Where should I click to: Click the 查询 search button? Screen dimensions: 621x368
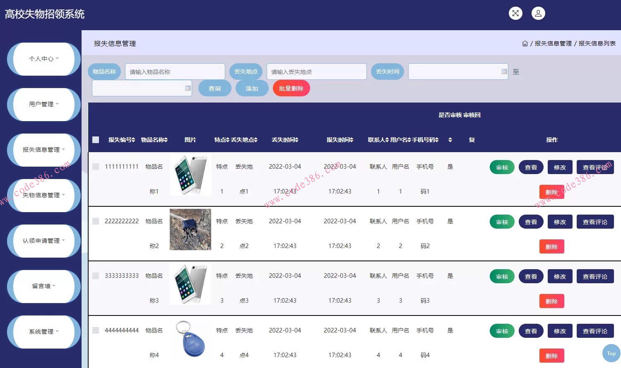214,88
